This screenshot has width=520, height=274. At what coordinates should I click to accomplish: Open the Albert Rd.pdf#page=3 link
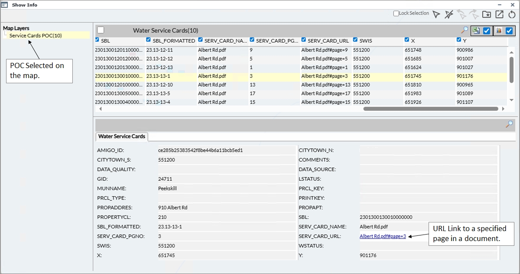(x=383, y=236)
